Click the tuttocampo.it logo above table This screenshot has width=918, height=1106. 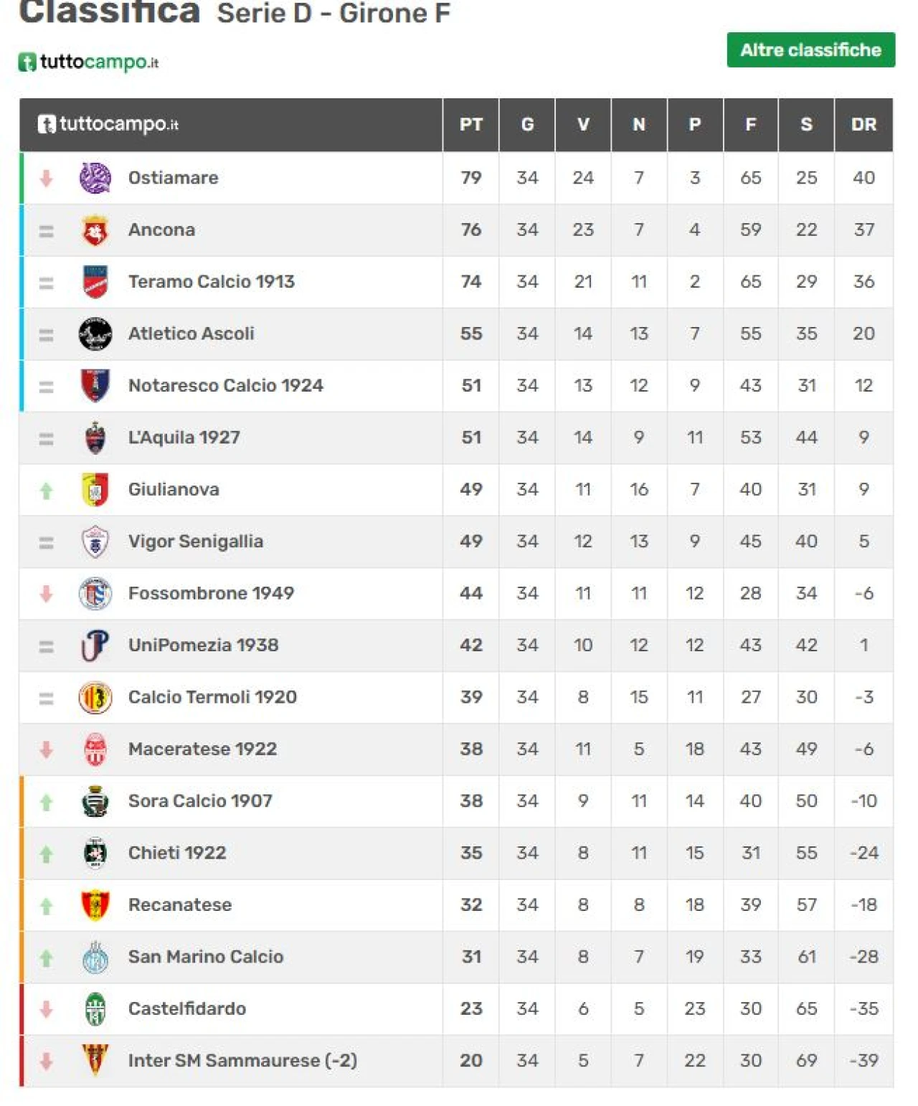pos(88,62)
